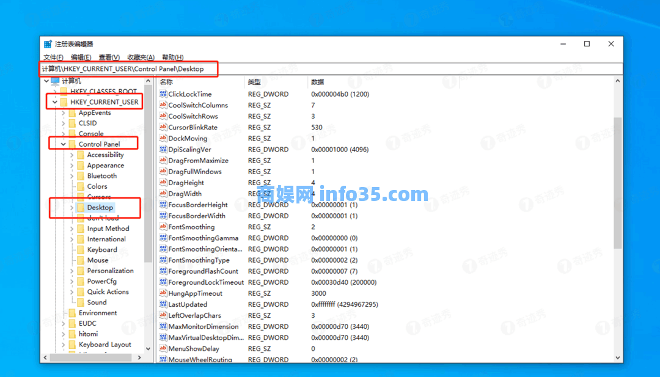Click the DWORD icon beside FontSmoothingGamma
This screenshot has width=660, height=377.
pos(163,238)
